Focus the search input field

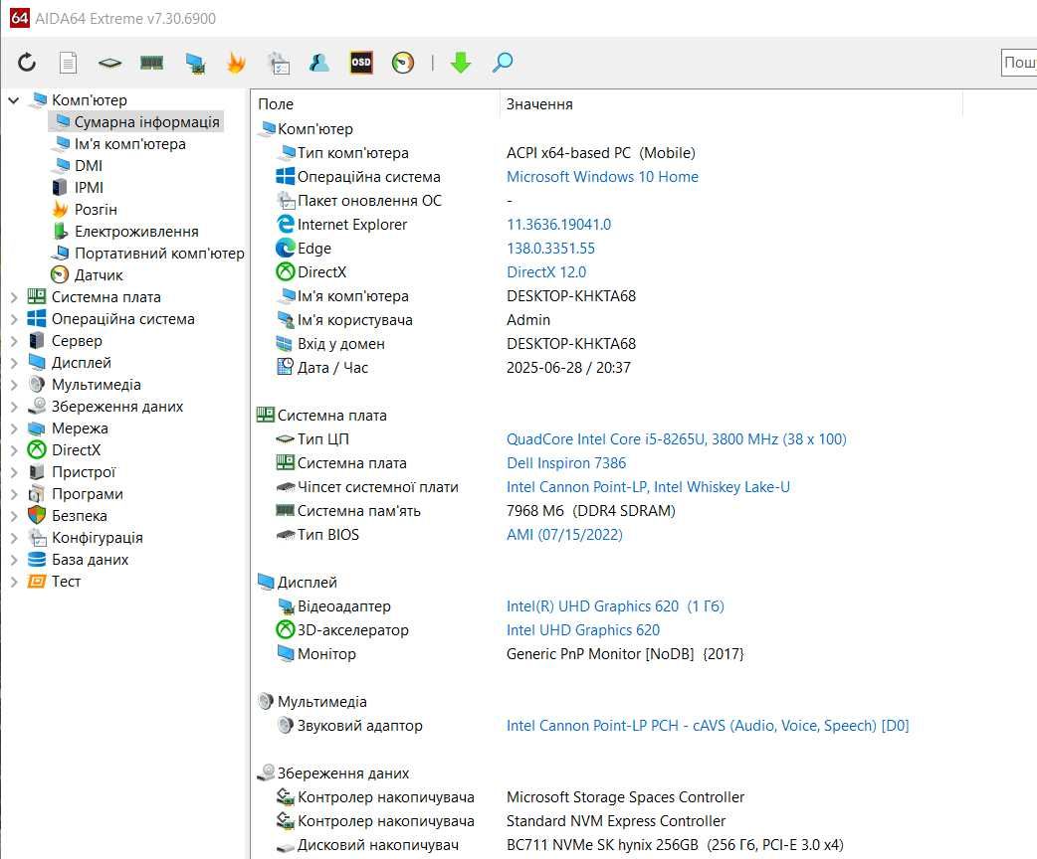[x=1019, y=63]
